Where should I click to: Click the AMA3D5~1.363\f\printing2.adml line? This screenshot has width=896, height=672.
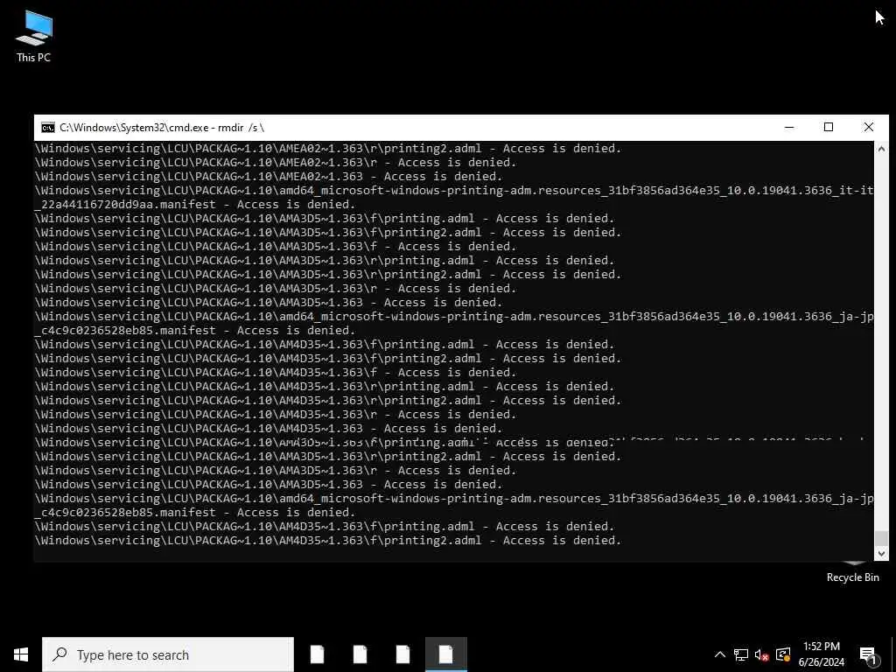pos(328,233)
